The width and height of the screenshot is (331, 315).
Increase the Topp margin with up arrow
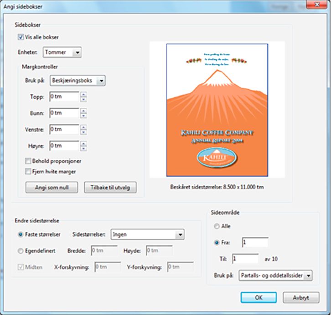click(x=83, y=94)
